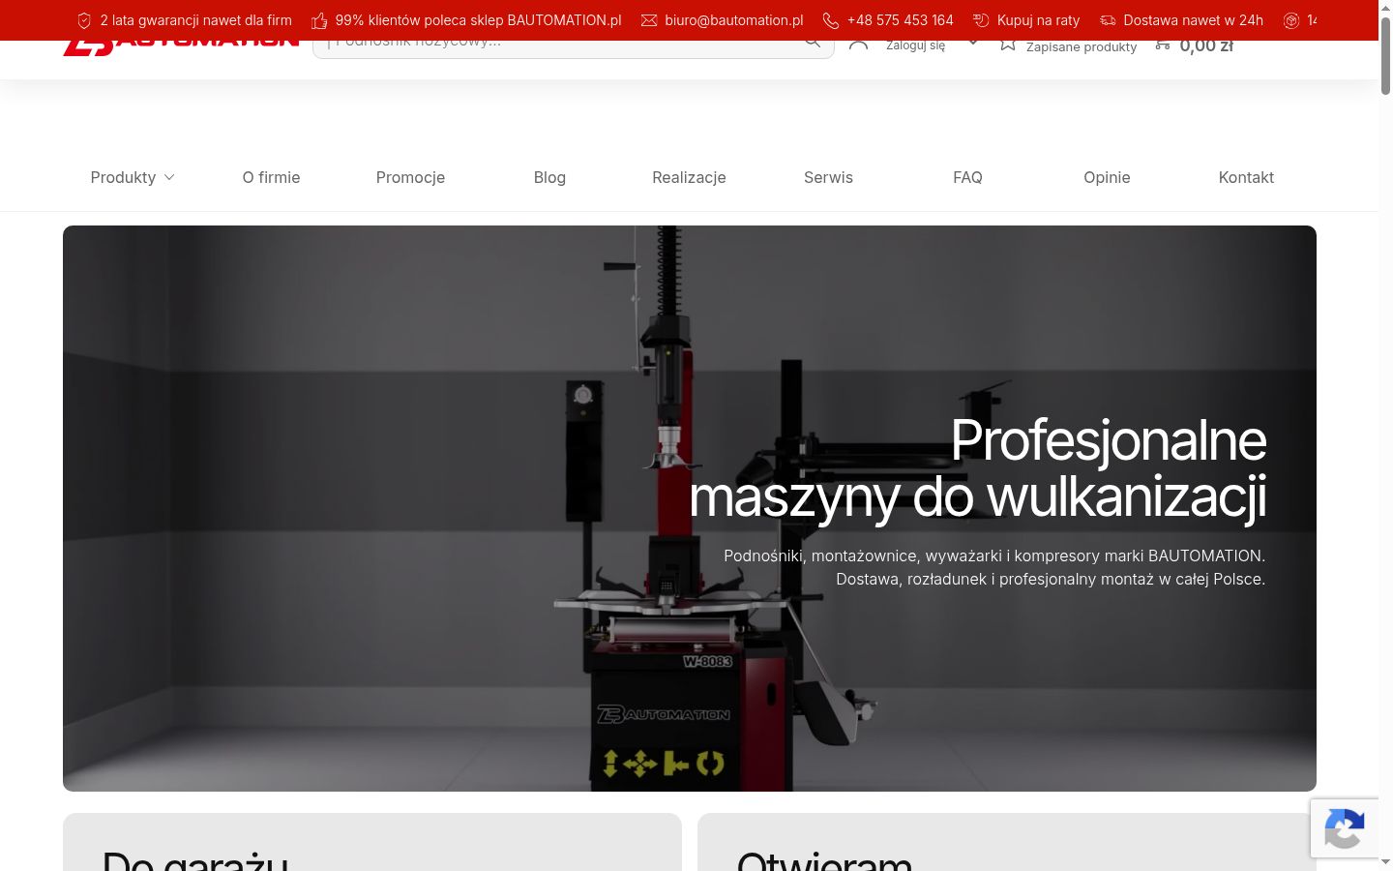The image size is (1393, 871).
Task: Click the user account icon
Action: coord(858,44)
